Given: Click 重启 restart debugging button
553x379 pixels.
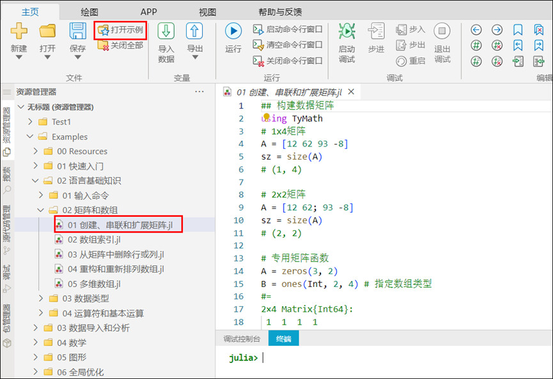Looking at the screenshot, I should 410,61.
